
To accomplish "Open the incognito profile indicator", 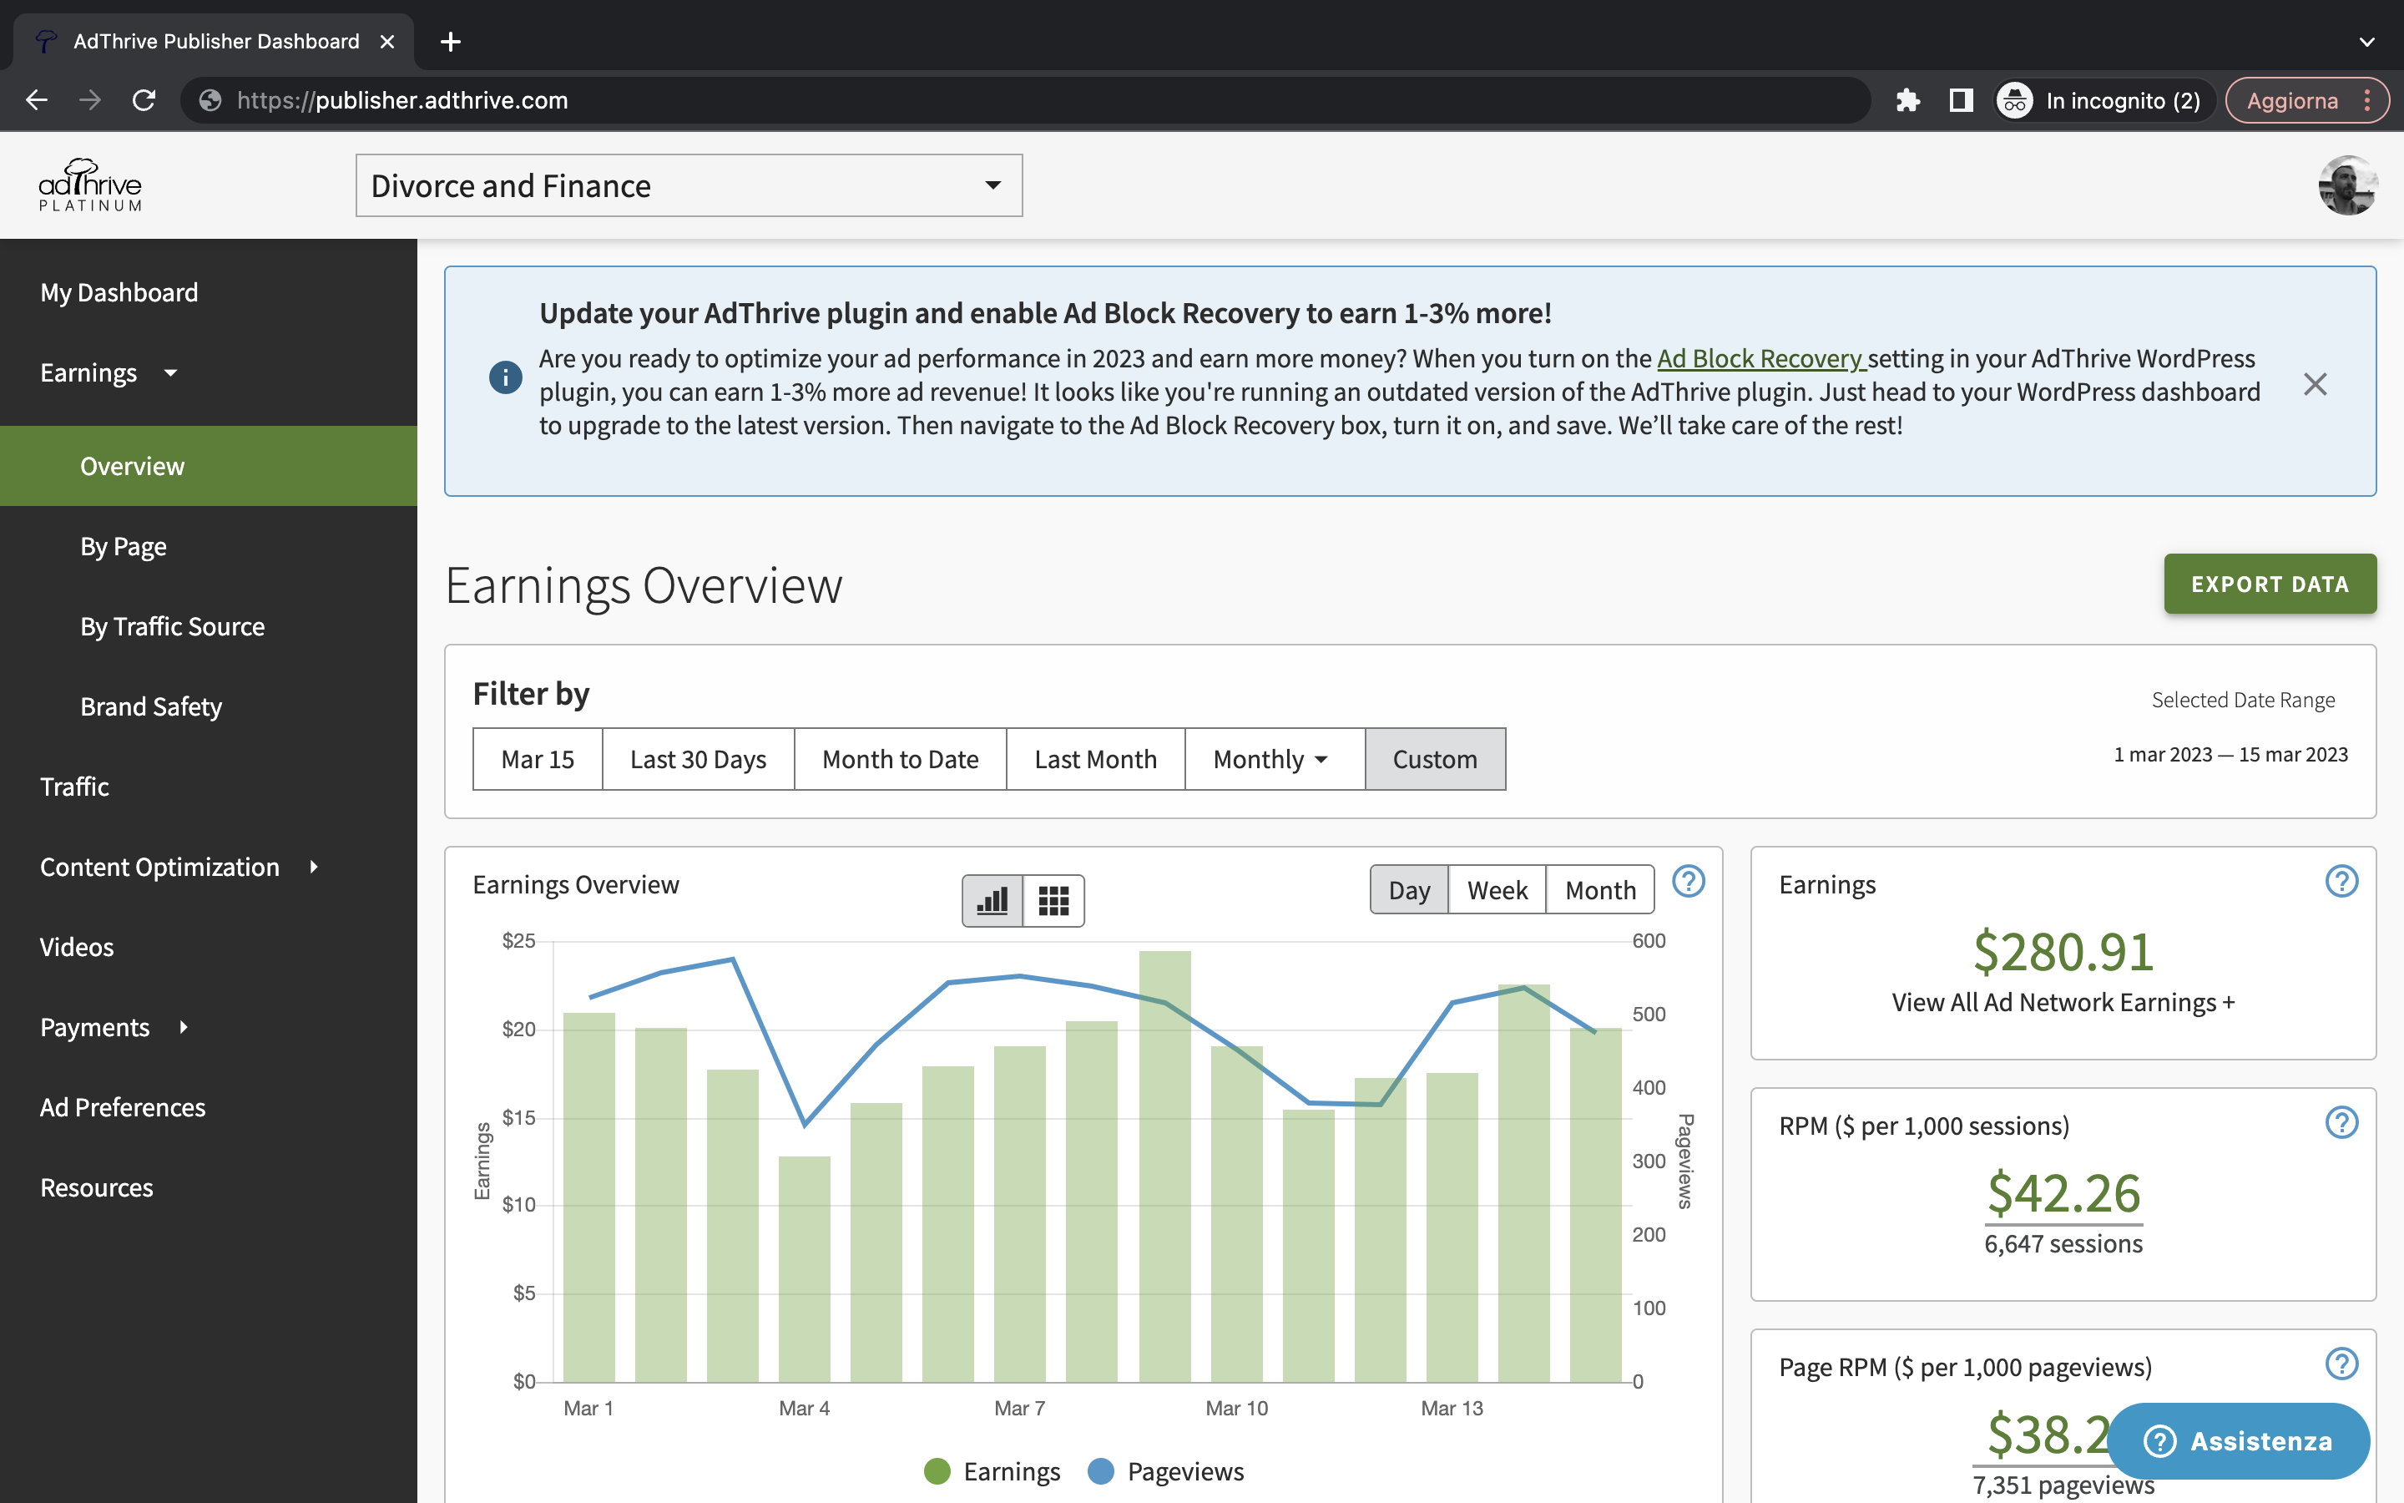I will pos(2105,100).
